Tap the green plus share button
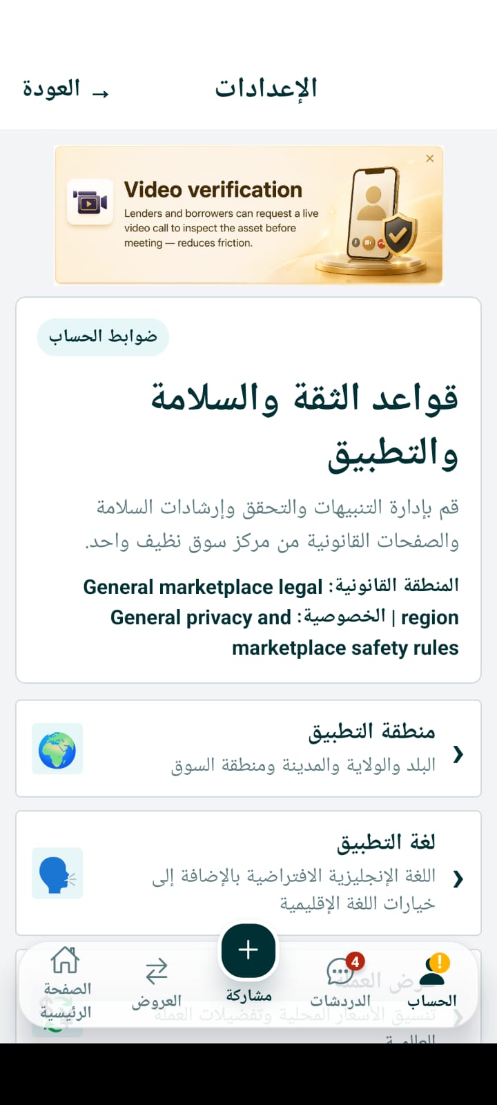This screenshot has width=497, height=1105. 248,950
